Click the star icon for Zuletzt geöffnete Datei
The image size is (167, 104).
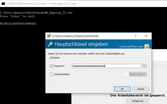tap(147, 46)
